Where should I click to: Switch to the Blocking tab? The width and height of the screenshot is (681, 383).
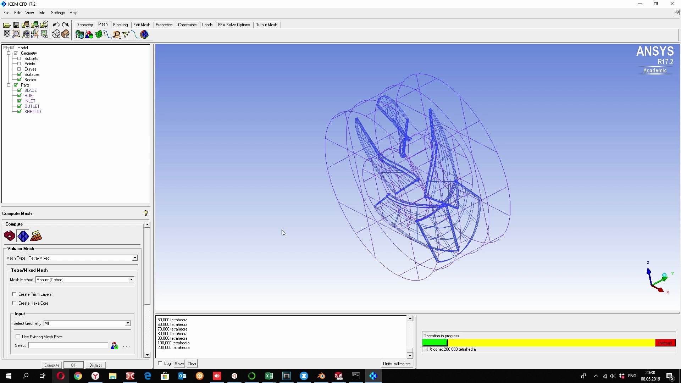point(120,25)
